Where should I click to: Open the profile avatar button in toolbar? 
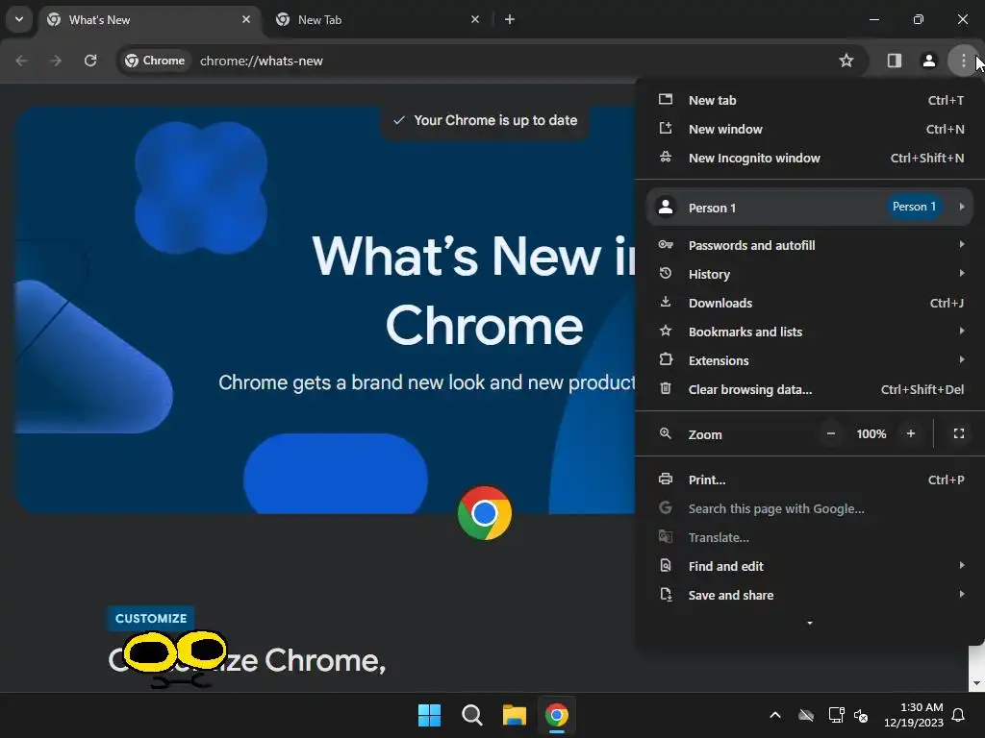(928, 61)
